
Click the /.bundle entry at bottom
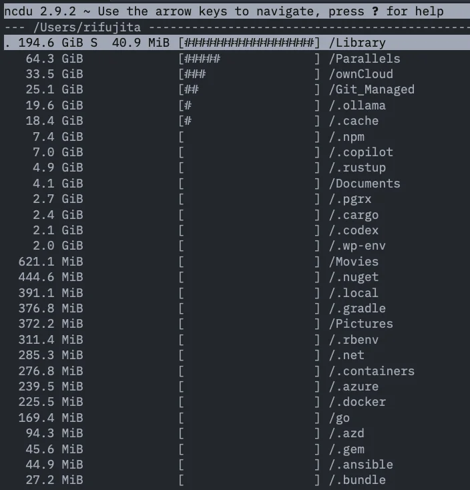(x=357, y=480)
